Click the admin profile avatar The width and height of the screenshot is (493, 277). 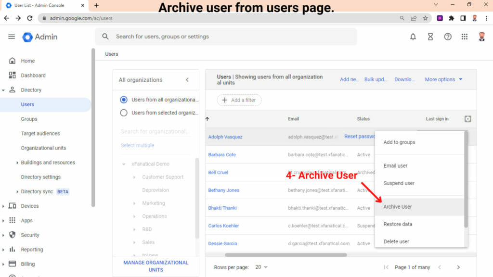481,36
